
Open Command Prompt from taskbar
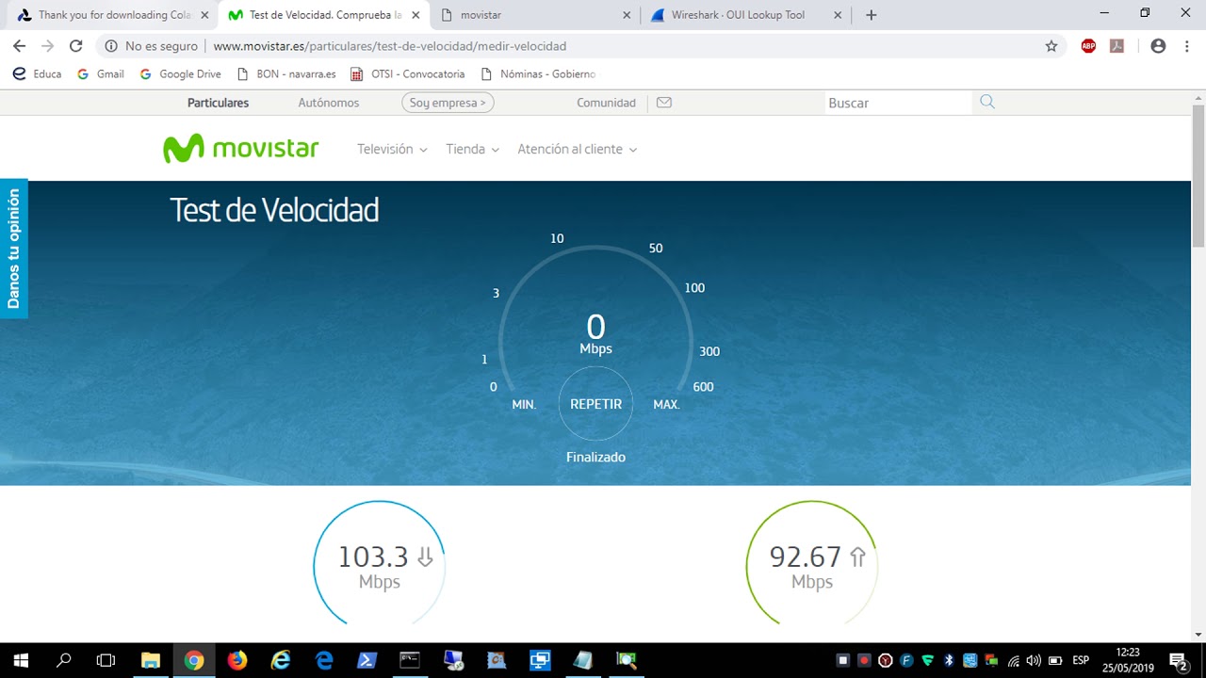[410, 660]
